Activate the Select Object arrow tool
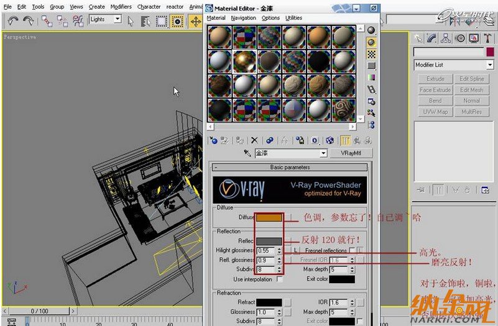Image resolution: width=498 pixels, height=326 pixels. point(131,21)
